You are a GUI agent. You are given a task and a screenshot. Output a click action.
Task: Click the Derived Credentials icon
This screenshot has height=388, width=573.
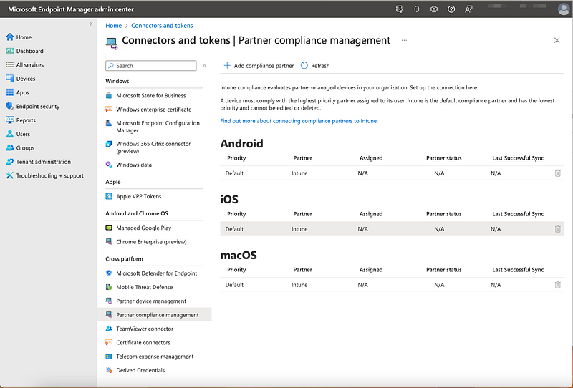click(109, 370)
